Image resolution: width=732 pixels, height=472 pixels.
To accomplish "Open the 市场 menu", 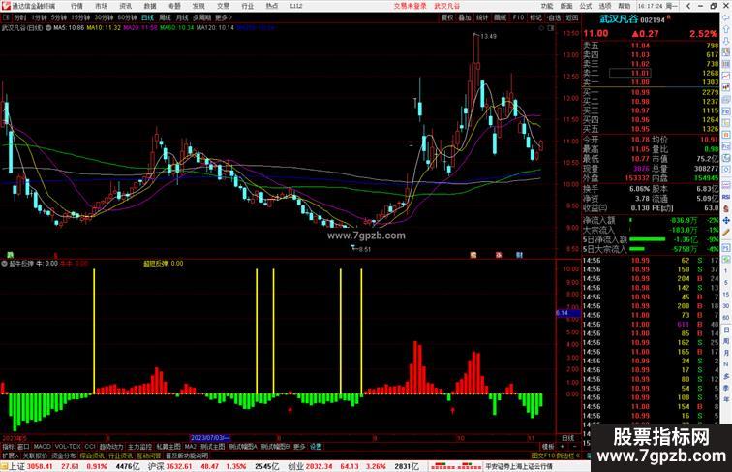I will [102, 6].
